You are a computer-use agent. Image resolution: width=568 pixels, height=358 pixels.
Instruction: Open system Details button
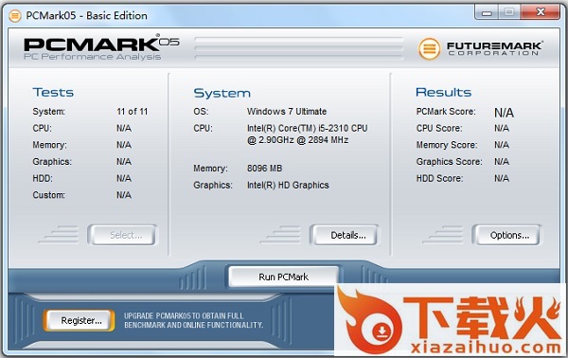click(345, 235)
